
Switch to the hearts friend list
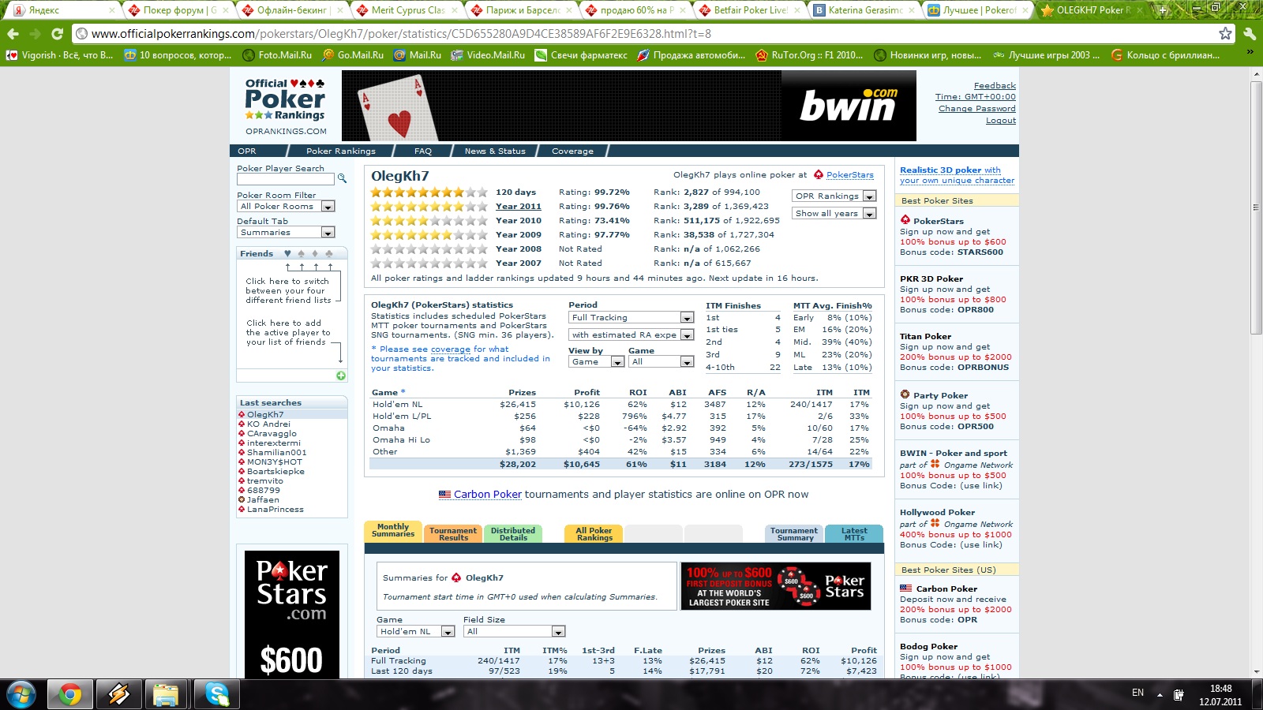point(287,254)
